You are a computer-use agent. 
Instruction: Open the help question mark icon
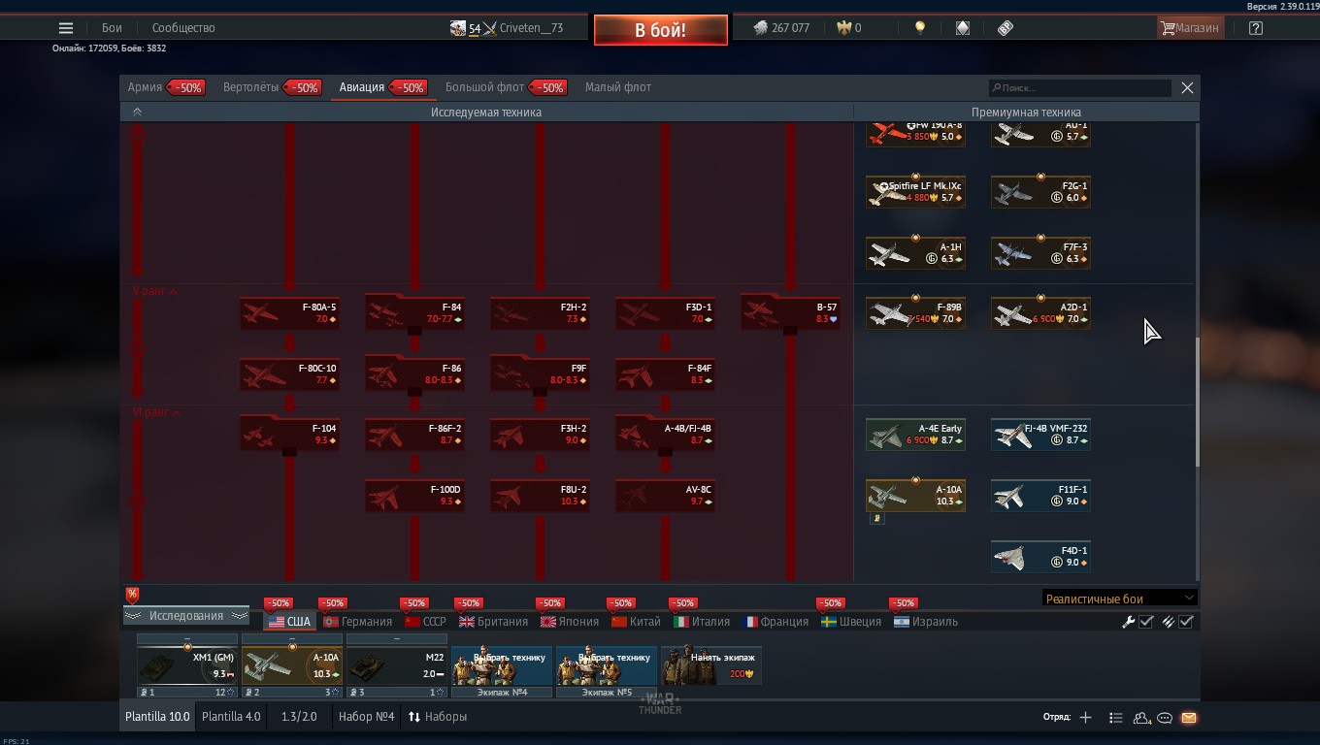tap(1256, 28)
